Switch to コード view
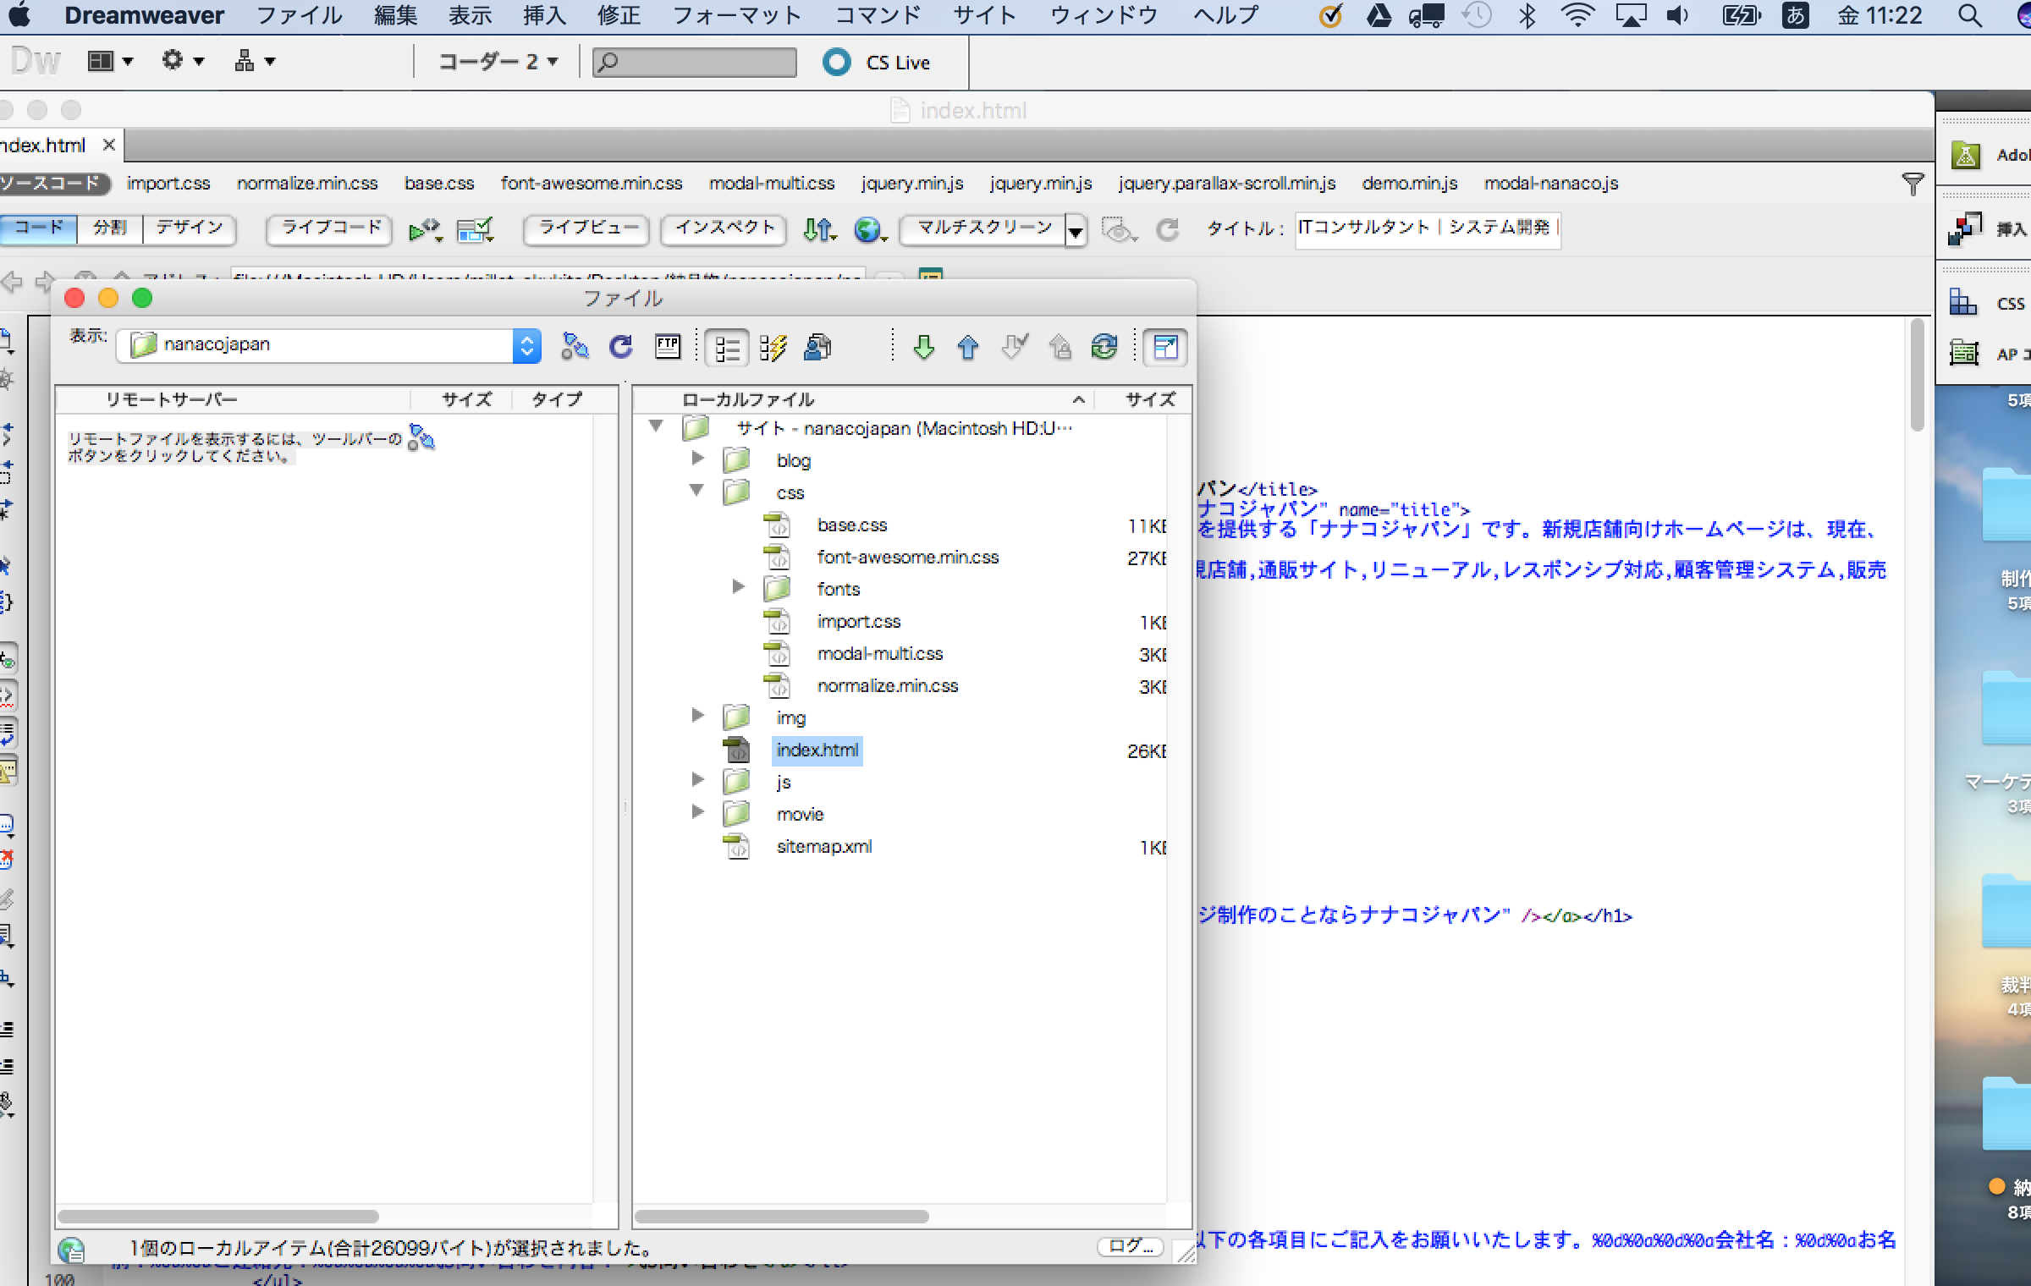Screen dimensions: 2031x1286 38,228
